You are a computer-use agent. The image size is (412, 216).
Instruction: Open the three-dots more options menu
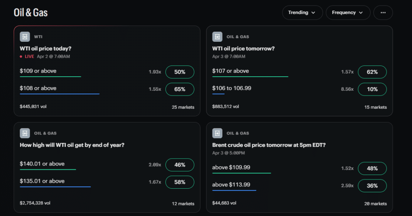(x=383, y=12)
